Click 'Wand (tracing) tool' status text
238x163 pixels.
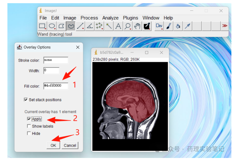coord(55,34)
